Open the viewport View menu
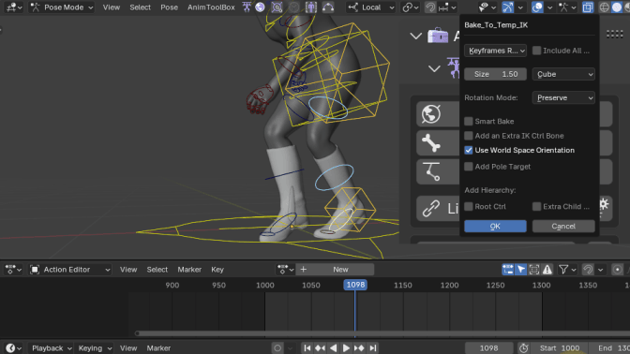The height and width of the screenshot is (354, 630). pos(112,7)
